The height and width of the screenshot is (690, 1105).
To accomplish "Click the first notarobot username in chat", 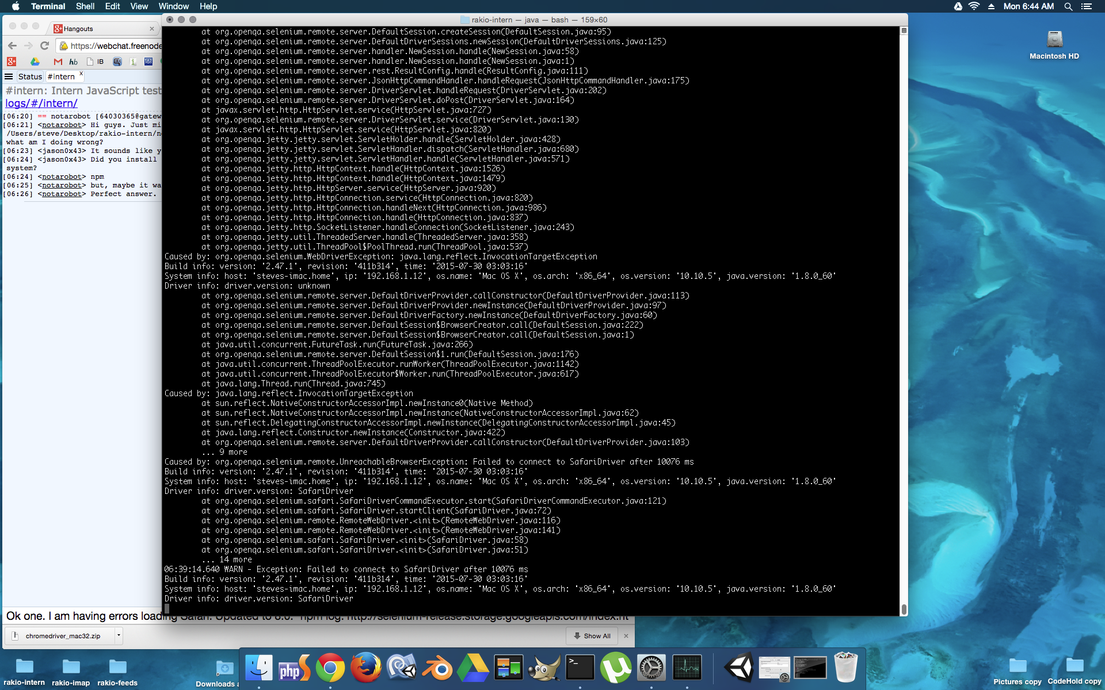I will (x=62, y=125).
